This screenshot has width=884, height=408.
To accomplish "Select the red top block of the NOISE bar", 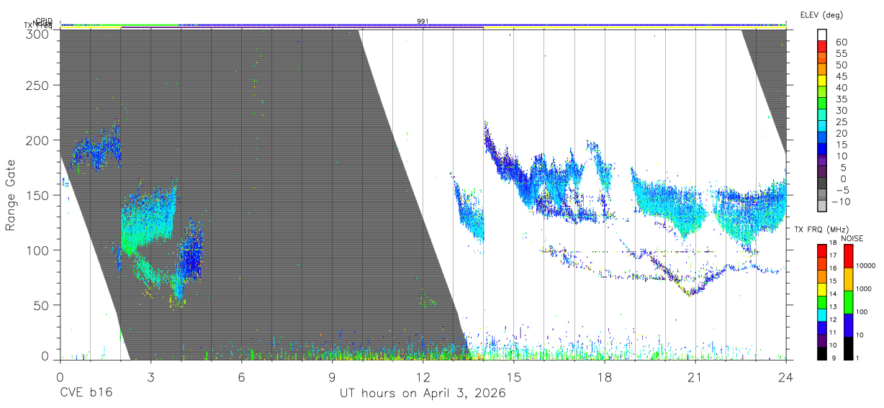I will (x=848, y=256).
